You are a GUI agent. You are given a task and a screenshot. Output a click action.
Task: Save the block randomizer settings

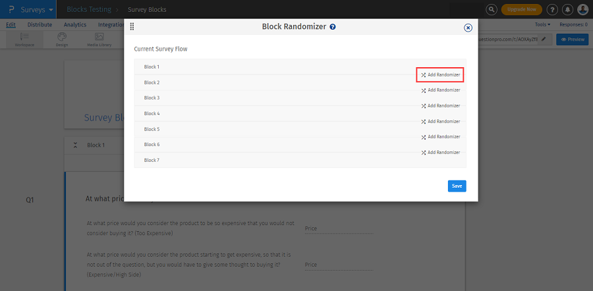[457, 186]
